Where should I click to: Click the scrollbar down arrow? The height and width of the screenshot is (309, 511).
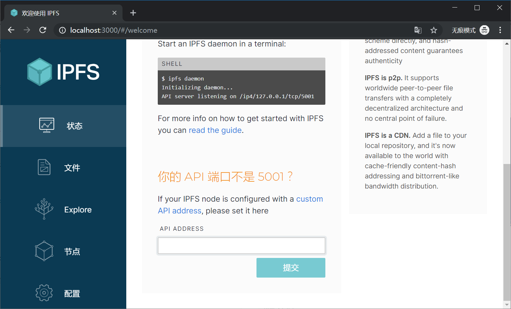coord(507,305)
